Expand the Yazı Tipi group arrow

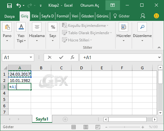25,41
